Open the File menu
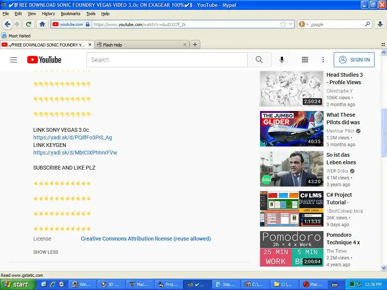The image size is (387, 290). [x=6, y=14]
